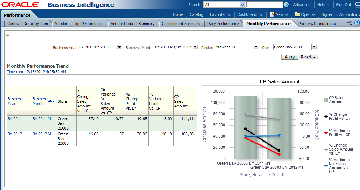Click the New document icon

click(x=272, y=14)
